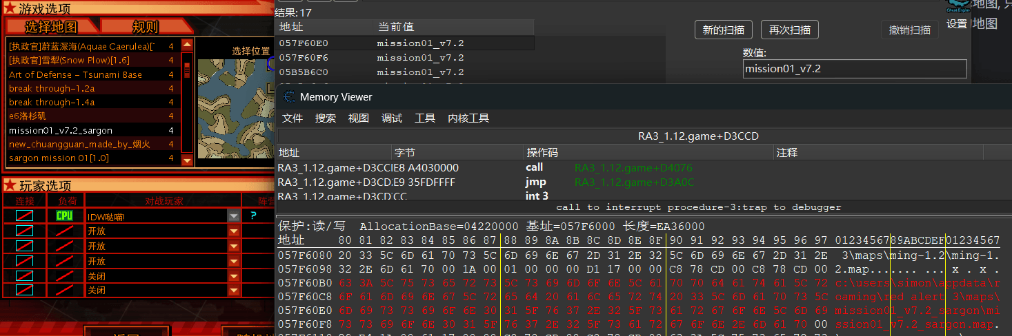Select map new_chuangguan_made_by_烟火
1012x336 pixels.
click(x=92, y=144)
